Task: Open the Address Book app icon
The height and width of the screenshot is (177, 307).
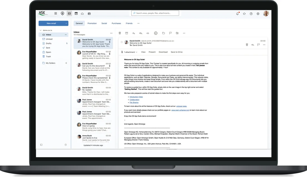Action: click(x=63, y=13)
